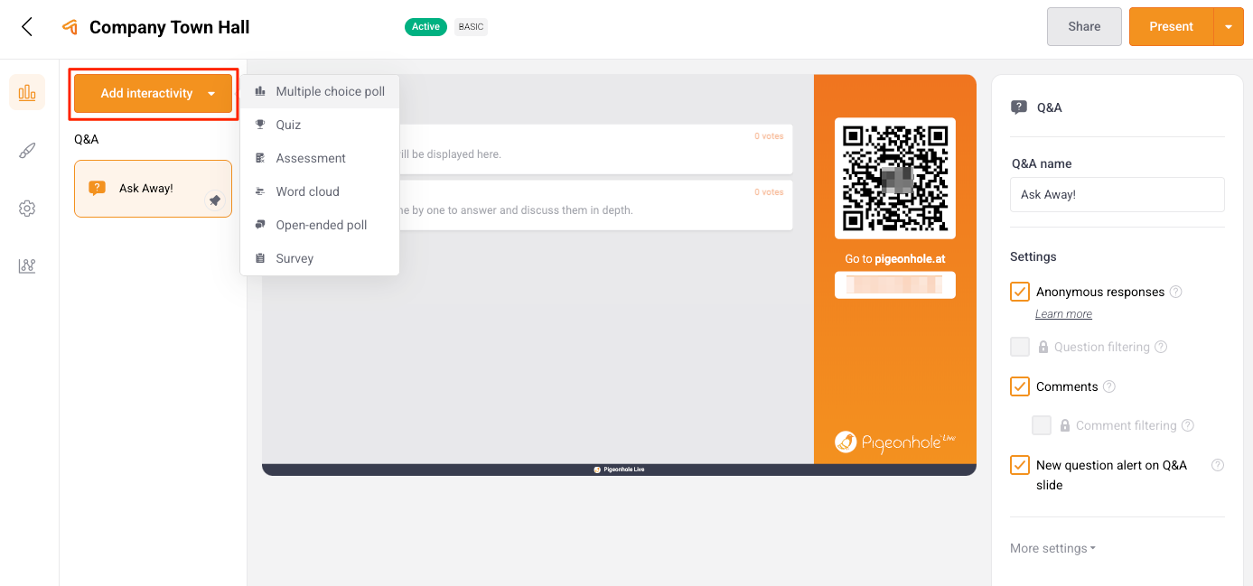Select Multiple choice poll from menu

coord(330,91)
